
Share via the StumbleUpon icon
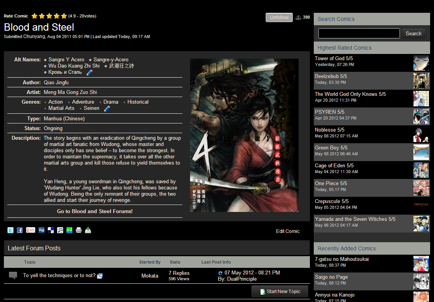pos(69,230)
